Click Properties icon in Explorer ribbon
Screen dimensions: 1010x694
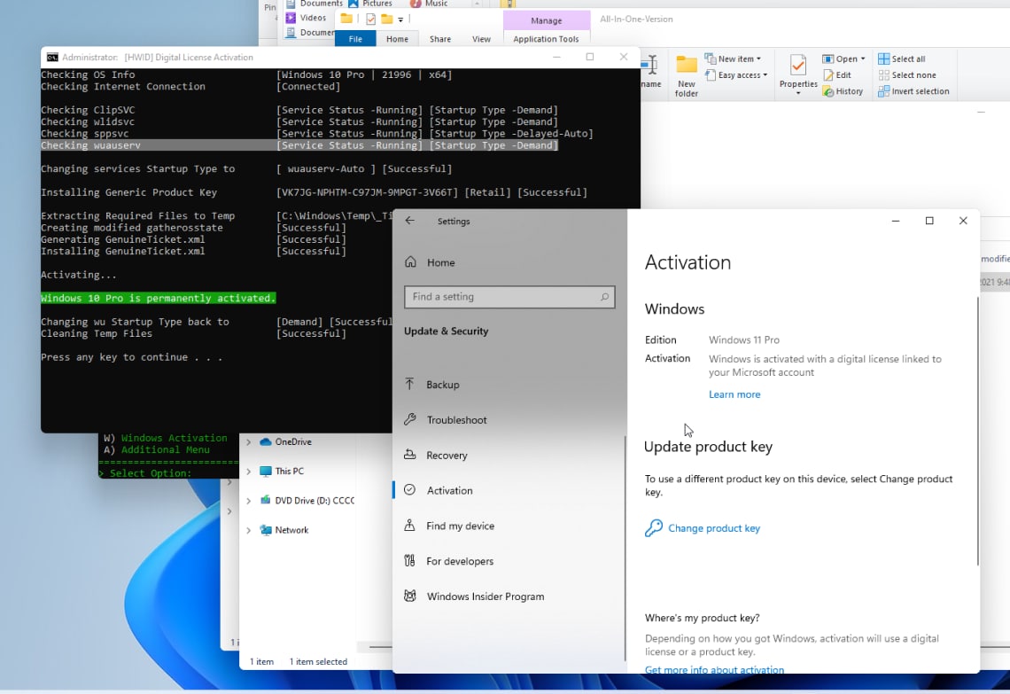(797, 66)
